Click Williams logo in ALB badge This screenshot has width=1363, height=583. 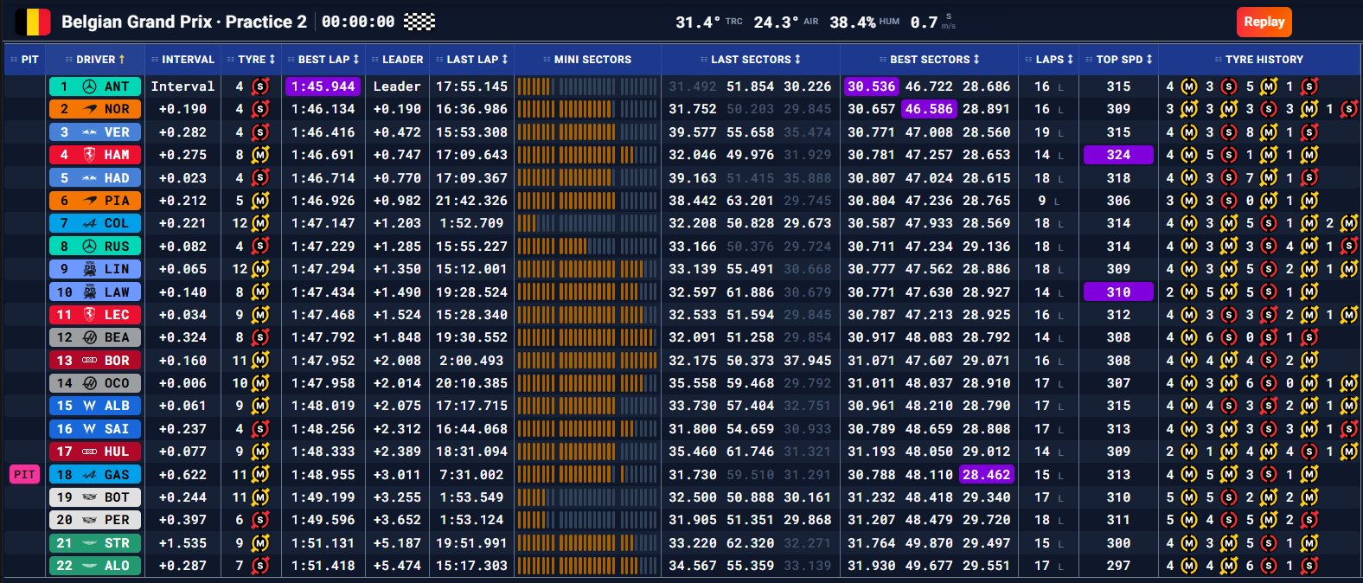coord(89,406)
